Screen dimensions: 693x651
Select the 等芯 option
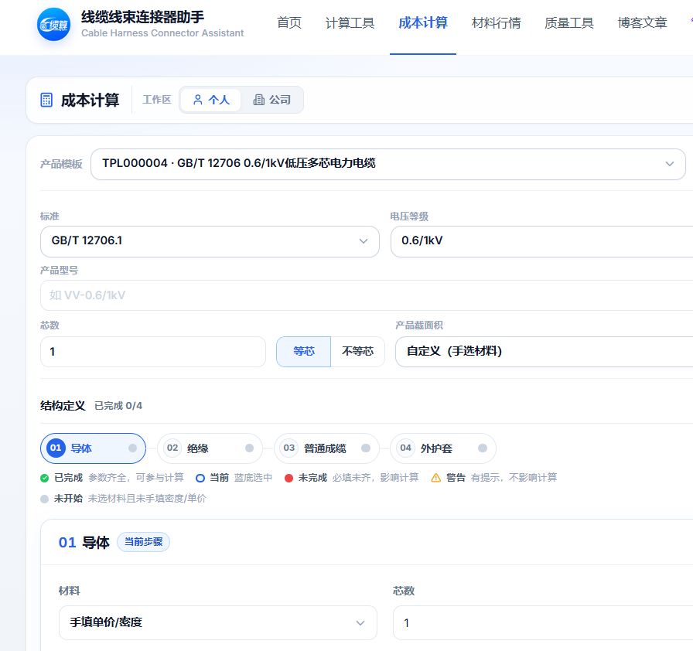click(x=304, y=352)
